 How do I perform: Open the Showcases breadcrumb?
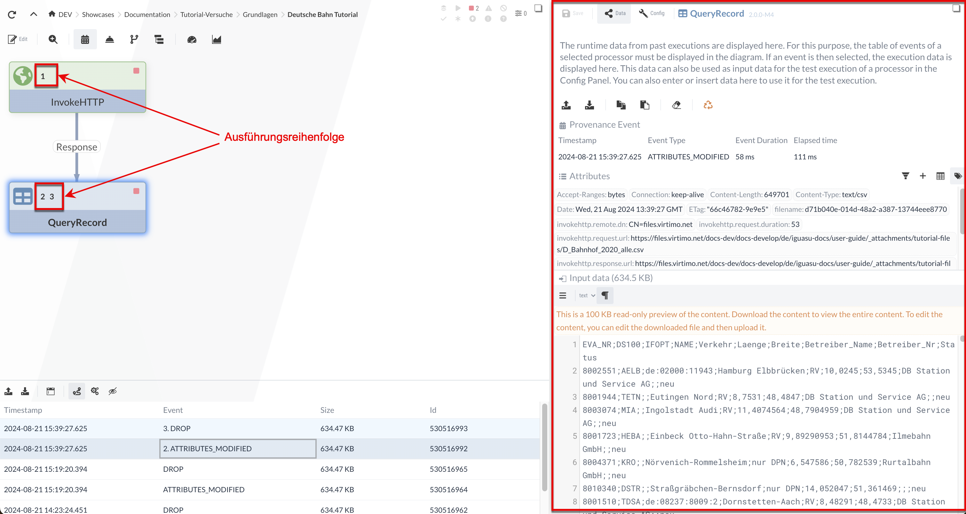pos(98,14)
